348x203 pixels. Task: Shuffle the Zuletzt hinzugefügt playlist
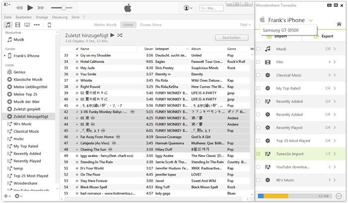[x=120, y=35]
